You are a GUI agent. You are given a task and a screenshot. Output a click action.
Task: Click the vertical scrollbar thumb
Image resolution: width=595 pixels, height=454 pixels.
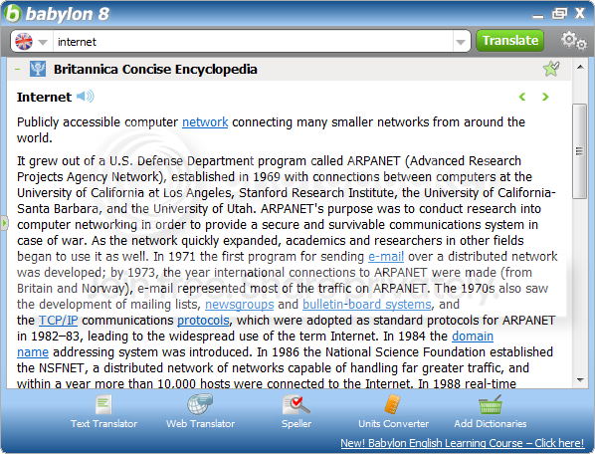pos(579,151)
